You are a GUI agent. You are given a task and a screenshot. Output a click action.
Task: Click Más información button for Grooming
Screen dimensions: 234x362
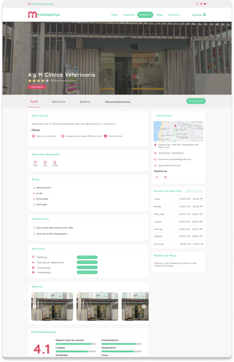coord(87,267)
